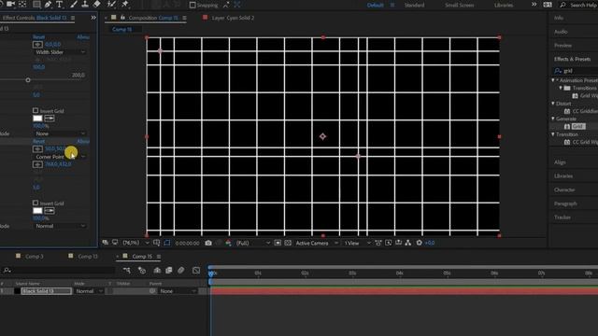This screenshot has width=598, height=336.
Task: Enable the Snapping checkbox
Action: pyautogui.click(x=192, y=5)
